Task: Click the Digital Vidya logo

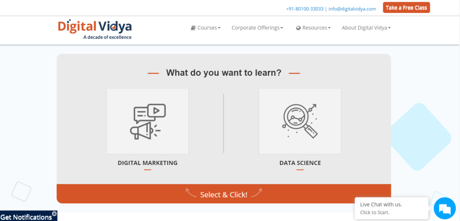Action: (95, 29)
